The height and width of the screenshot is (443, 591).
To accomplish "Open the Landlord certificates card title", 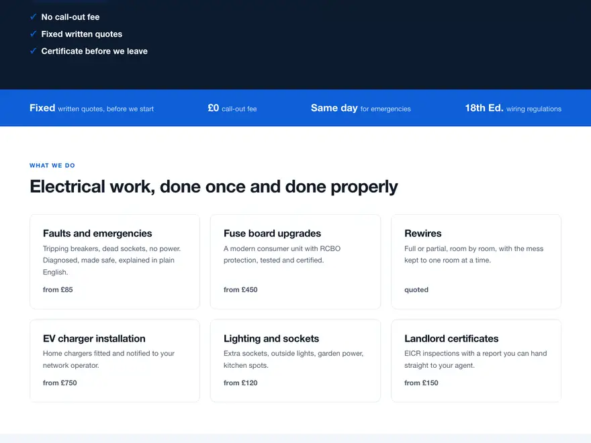I will tap(451, 339).
